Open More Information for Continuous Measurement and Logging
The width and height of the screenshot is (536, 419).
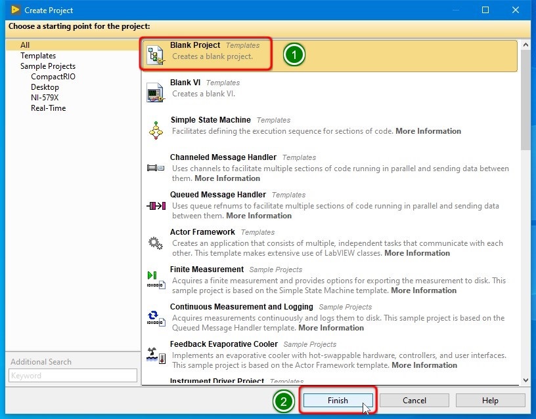coord(331,328)
